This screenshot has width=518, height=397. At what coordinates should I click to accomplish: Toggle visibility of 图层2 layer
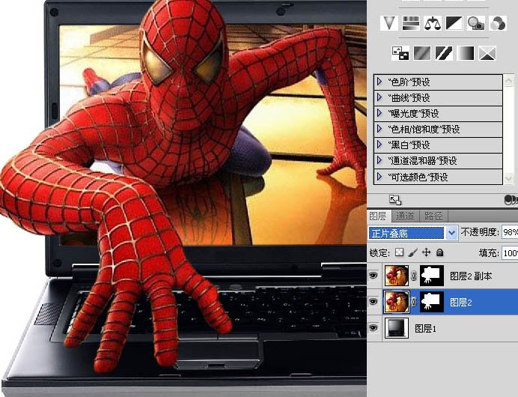tap(374, 302)
